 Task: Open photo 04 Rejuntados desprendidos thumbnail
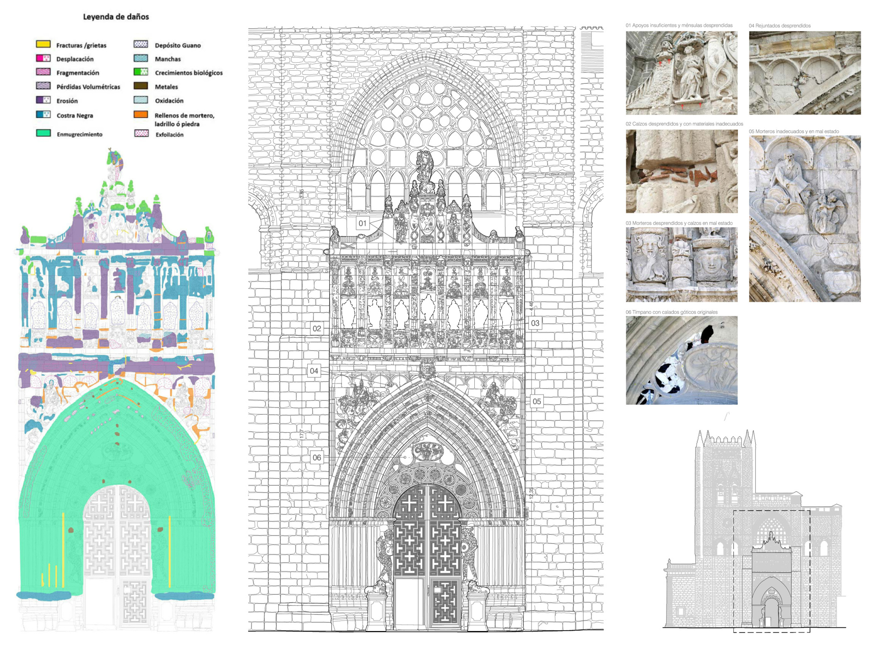click(804, 73)
